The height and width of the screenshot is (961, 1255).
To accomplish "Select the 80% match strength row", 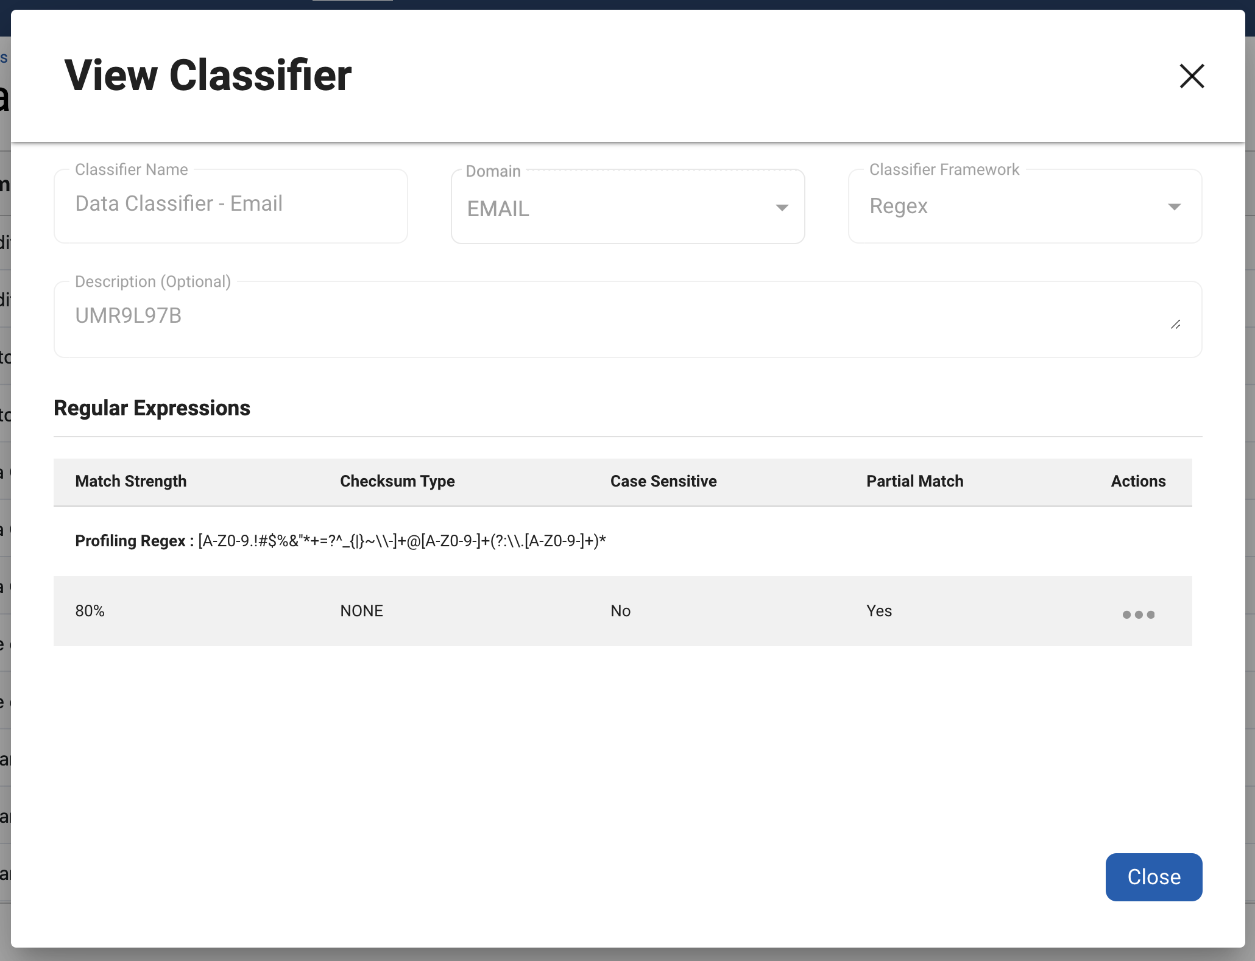I will [x=90, y=610].
